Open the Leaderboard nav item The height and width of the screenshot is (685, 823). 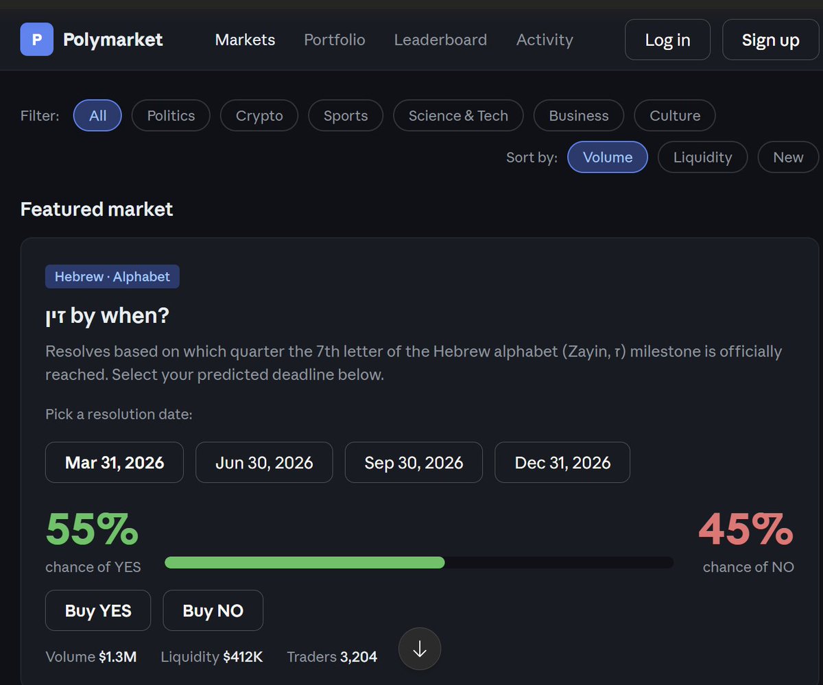[440, 40]
